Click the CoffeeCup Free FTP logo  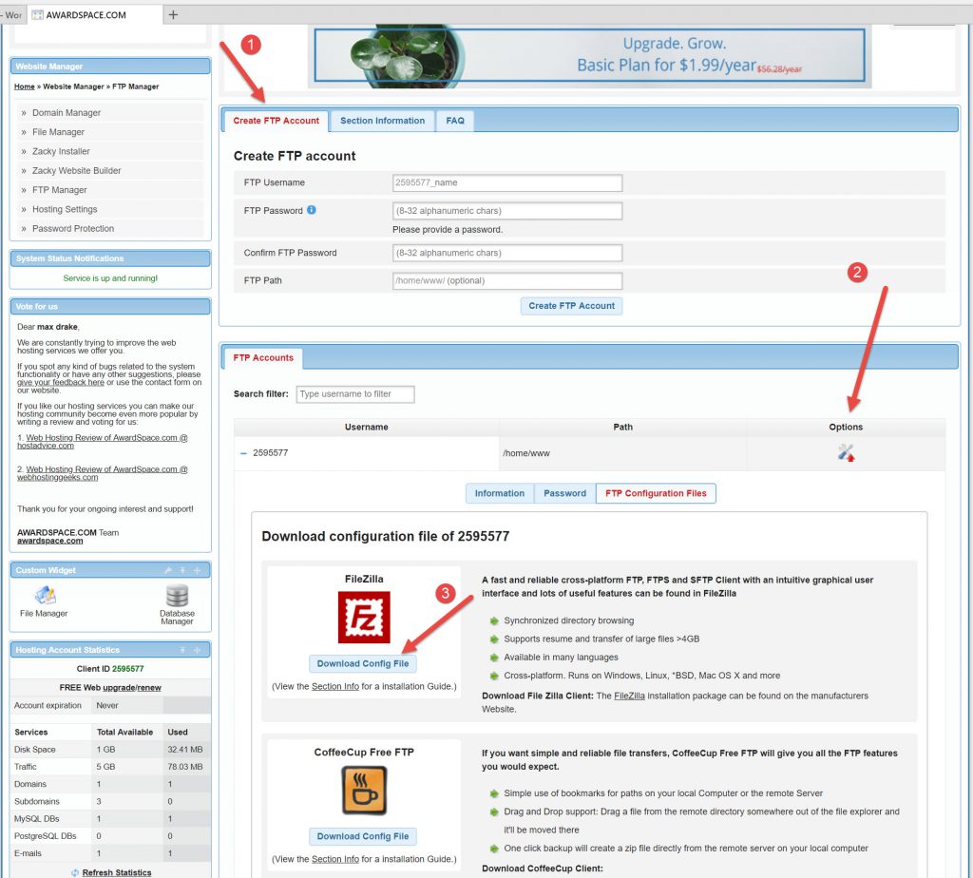pos(364,791)
